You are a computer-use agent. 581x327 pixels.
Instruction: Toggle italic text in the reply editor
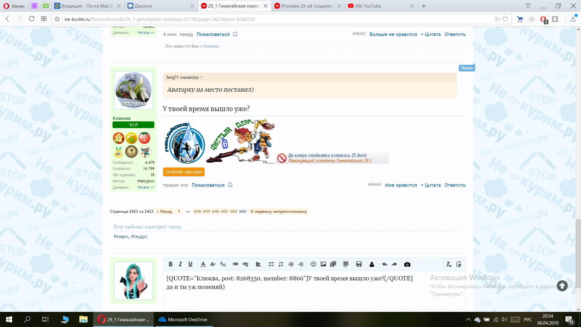click(x=180, y=264)
